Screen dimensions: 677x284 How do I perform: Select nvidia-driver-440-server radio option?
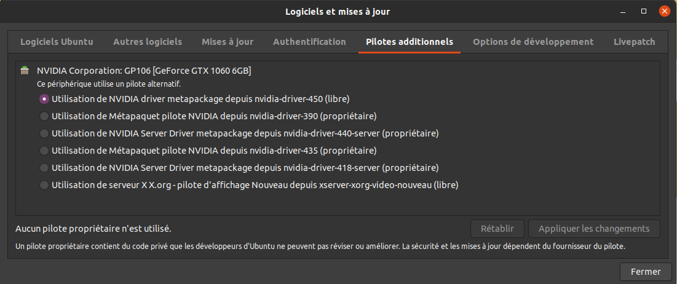(44, 133)
